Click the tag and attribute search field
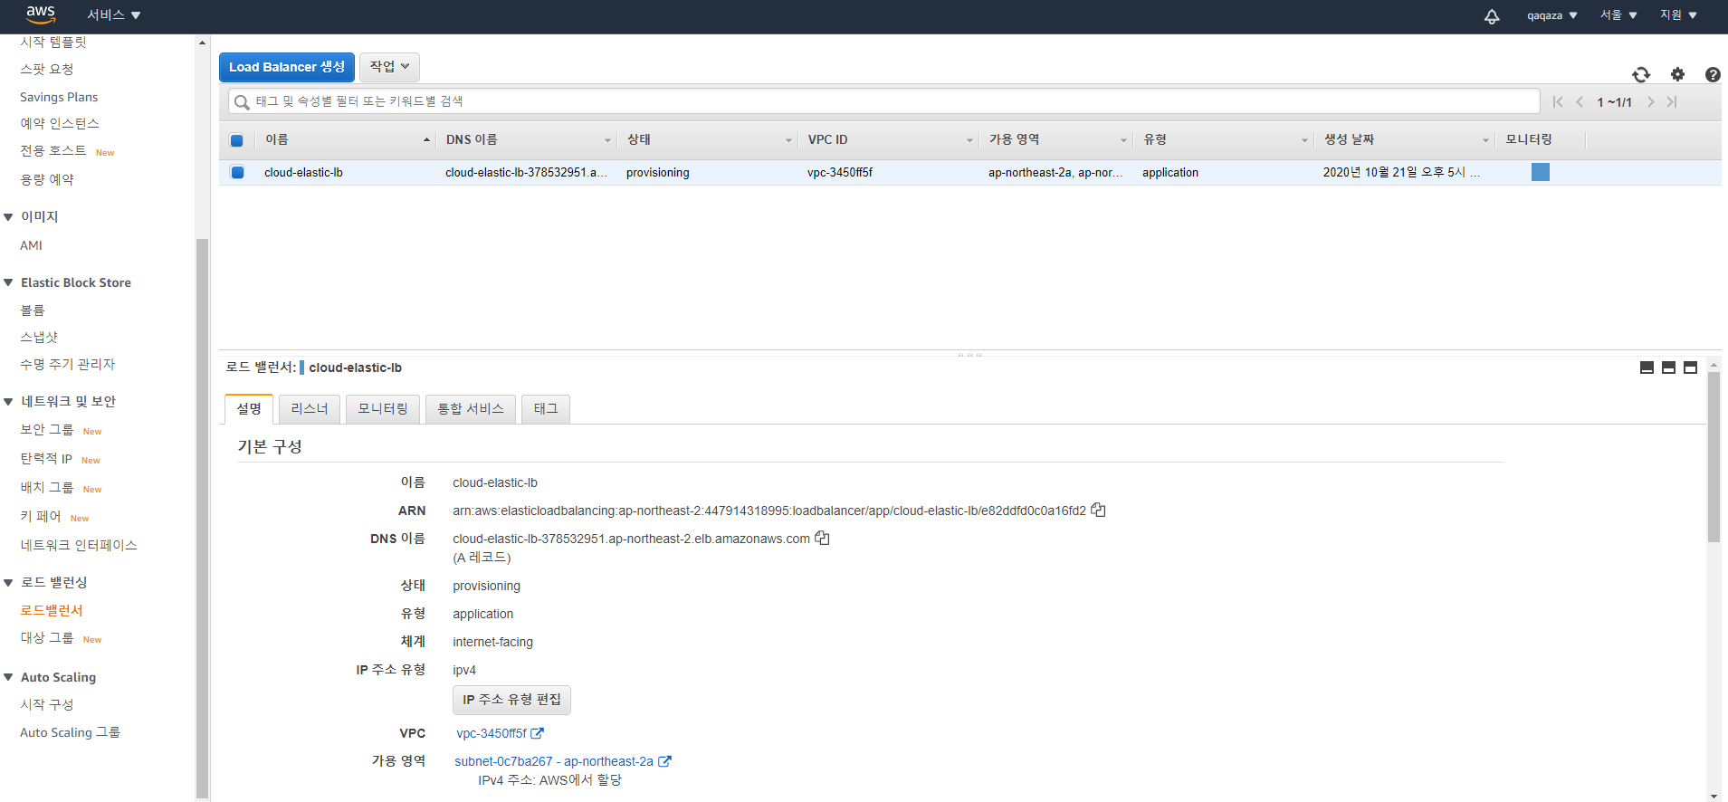Screen dimensions: 1728x802 883,101
